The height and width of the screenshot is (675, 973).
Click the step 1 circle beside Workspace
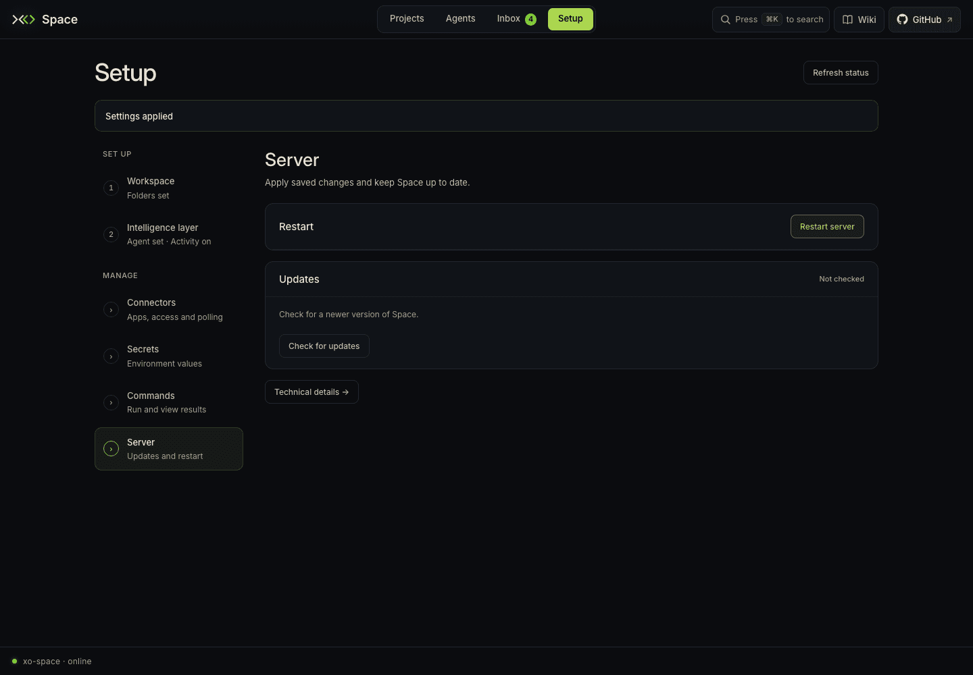pos(111,188)
